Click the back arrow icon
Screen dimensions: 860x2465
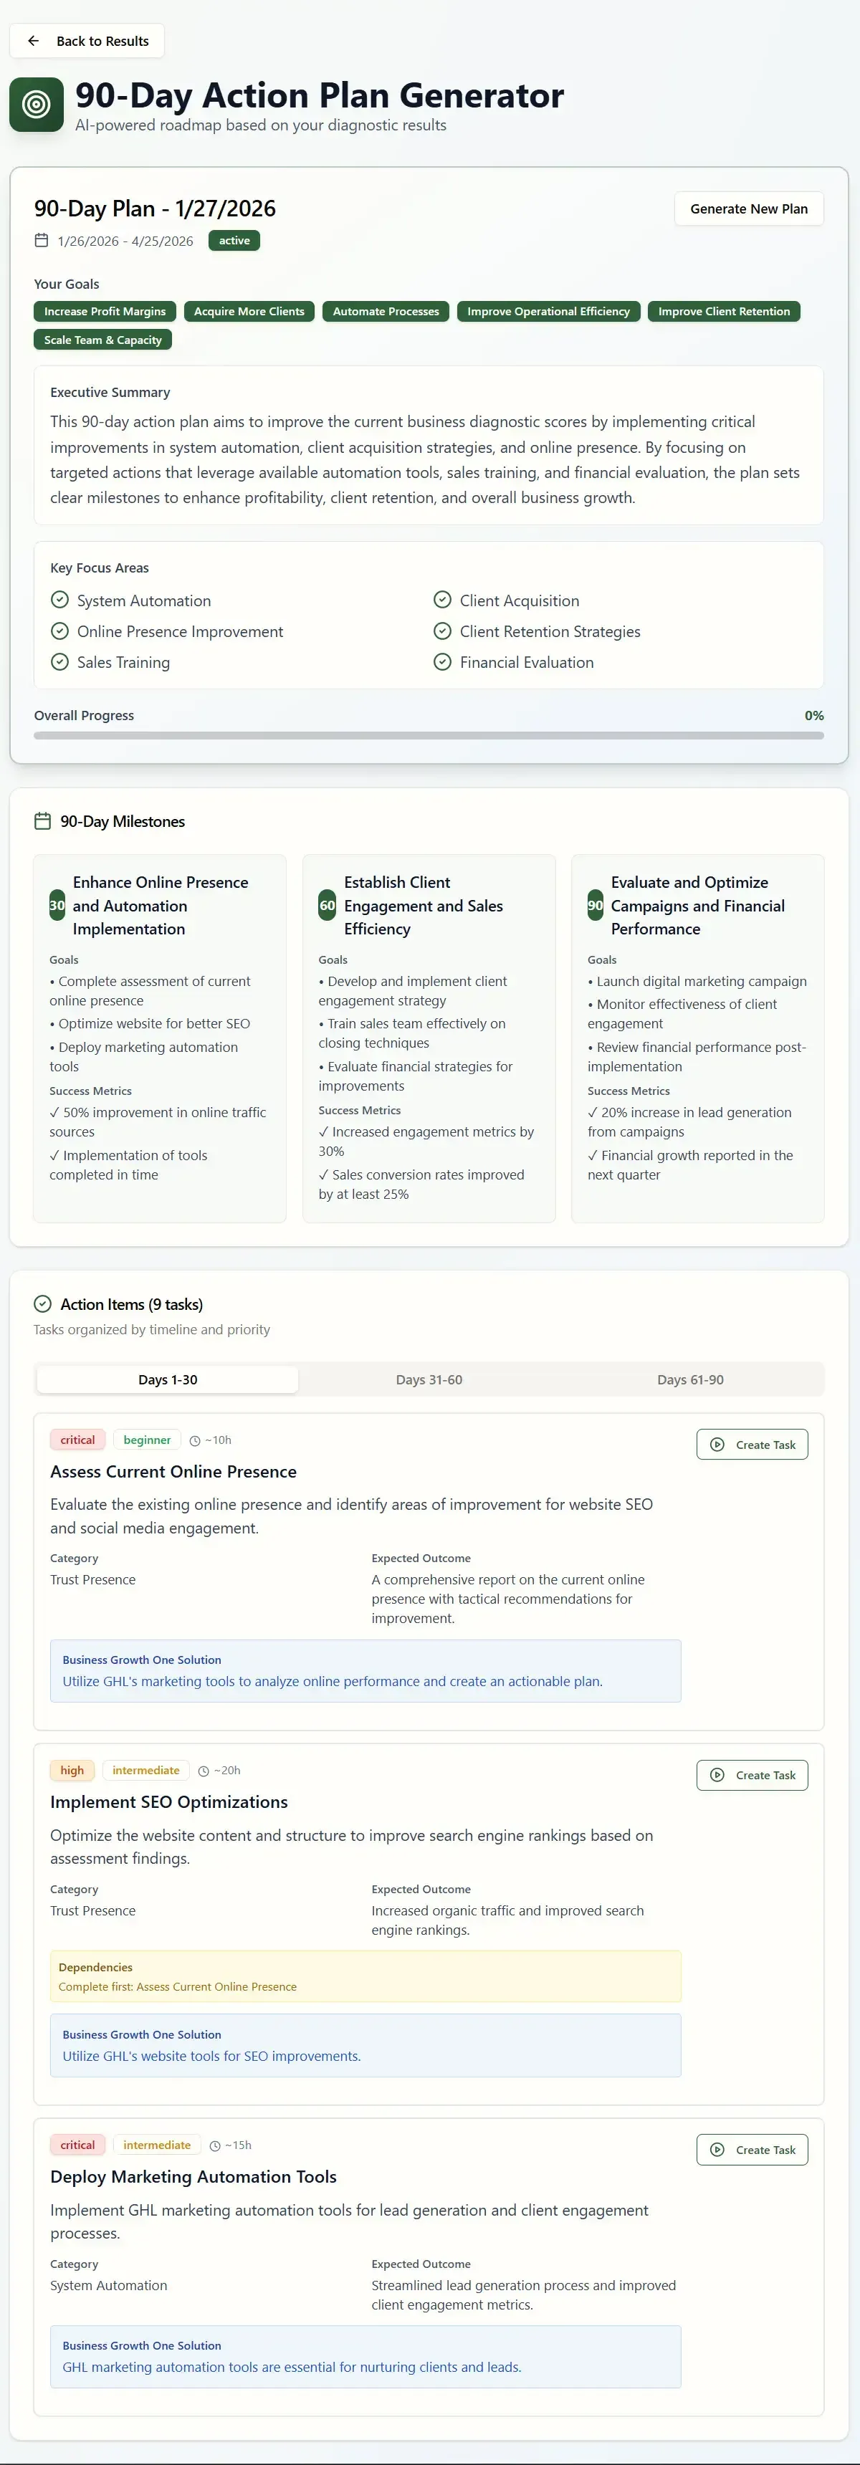click(34, 41)
